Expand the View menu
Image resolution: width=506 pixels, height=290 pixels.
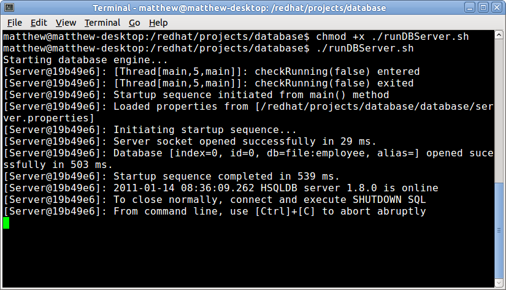point(66,23)
